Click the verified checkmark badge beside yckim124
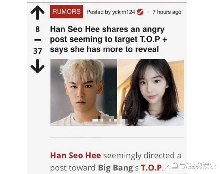The image size is (220, 174). [140, 12]
